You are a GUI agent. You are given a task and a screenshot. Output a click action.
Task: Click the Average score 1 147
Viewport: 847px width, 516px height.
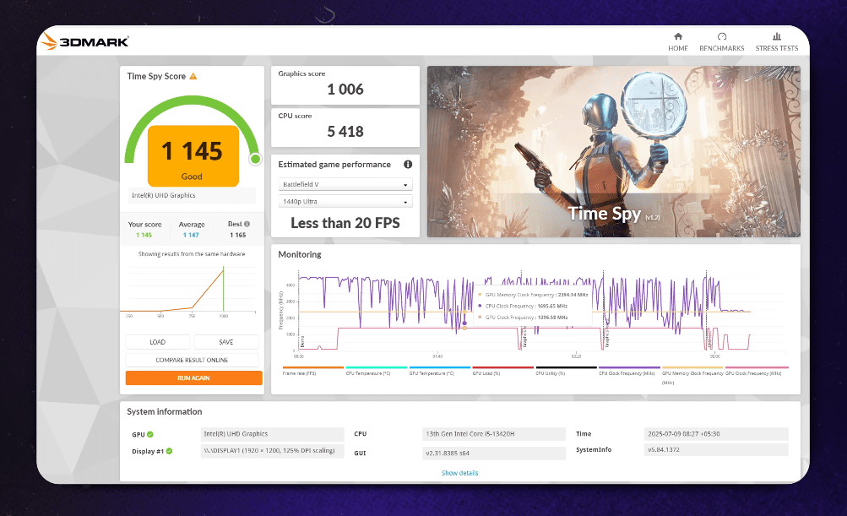click(x=191, y=235)
